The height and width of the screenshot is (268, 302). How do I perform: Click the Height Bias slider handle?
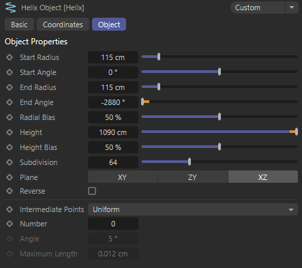tap(220, 147)
